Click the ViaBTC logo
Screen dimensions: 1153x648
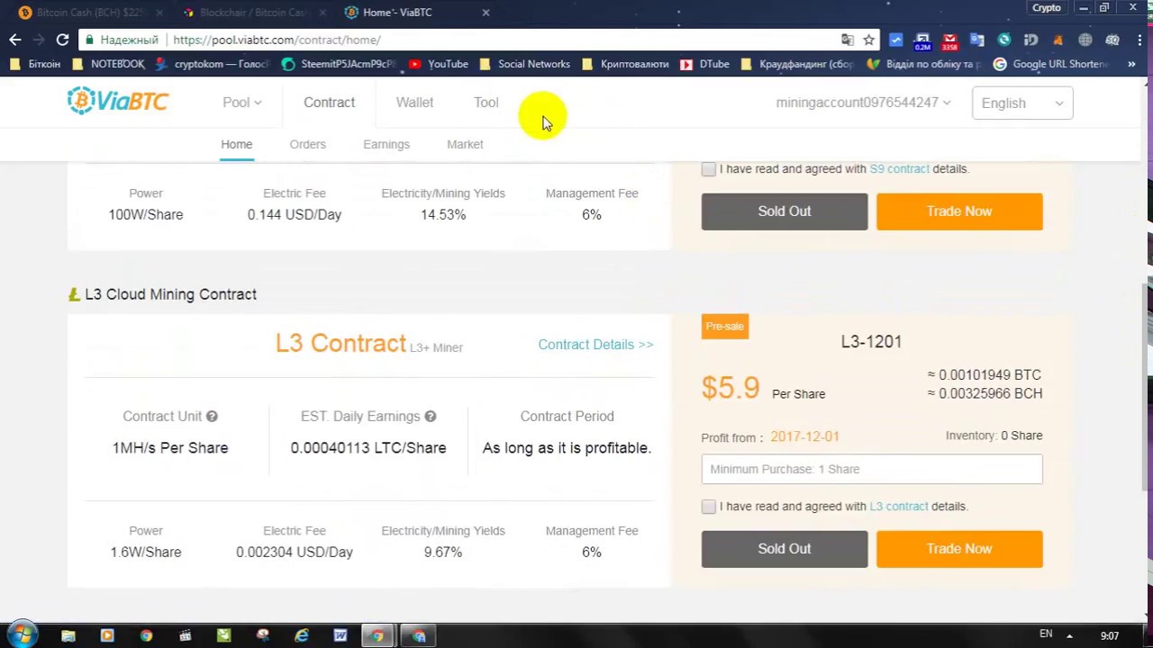tap(117, 101)
